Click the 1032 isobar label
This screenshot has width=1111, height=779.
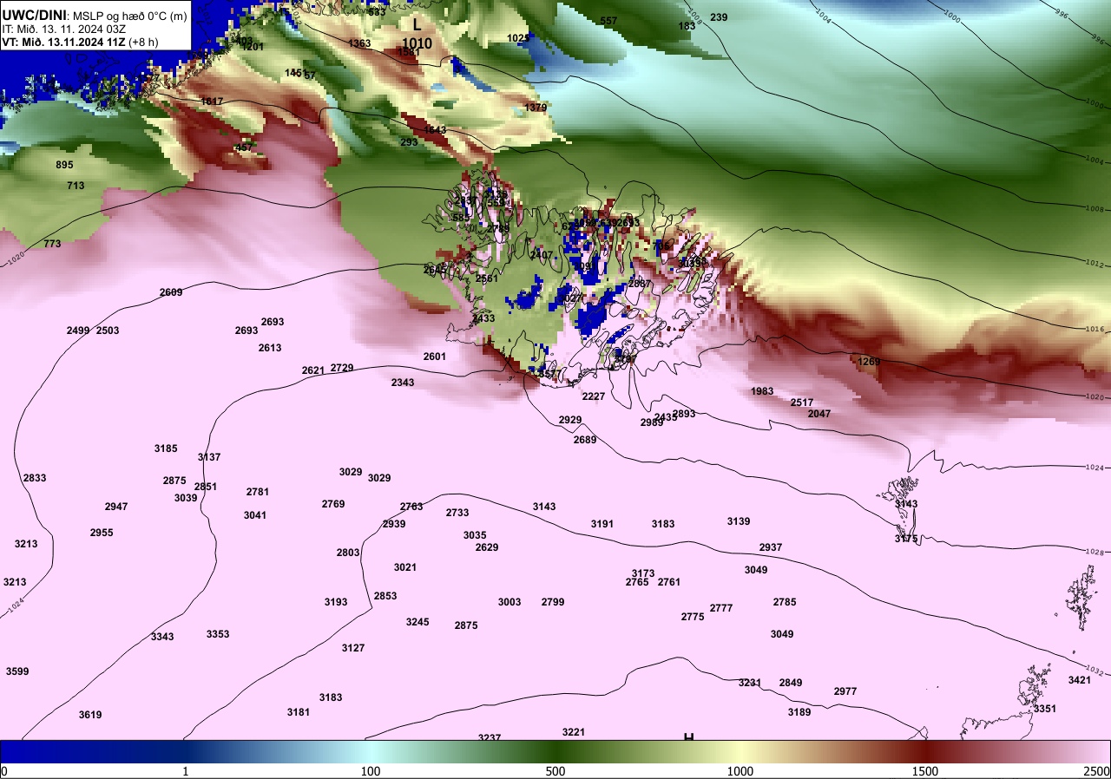(1095, 671)
